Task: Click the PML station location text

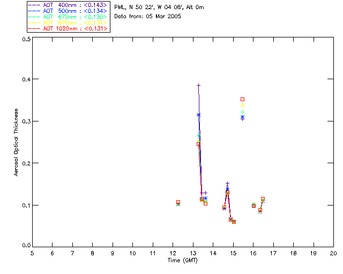Action: tap(159, 7)
